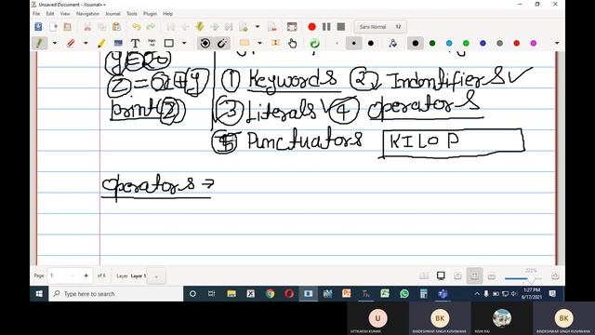
Task: Select the Pen tool
Action: point(39,44)
